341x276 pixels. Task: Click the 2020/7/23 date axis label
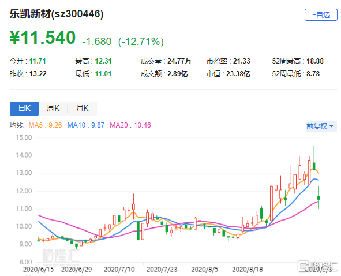click(162, 270)
